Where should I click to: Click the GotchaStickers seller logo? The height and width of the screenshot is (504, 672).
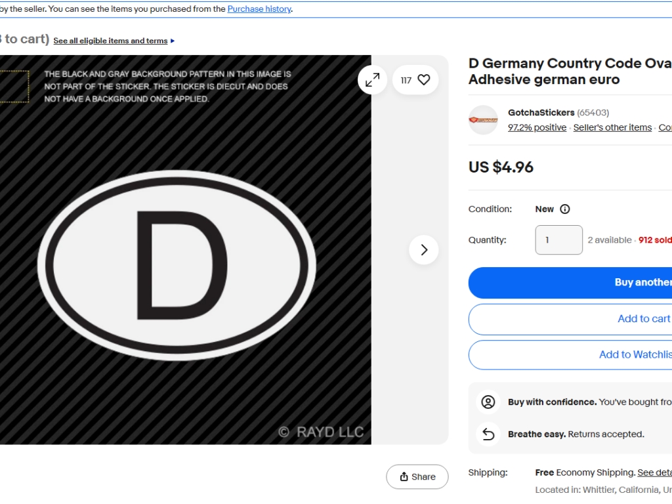(x=483, y=120)
